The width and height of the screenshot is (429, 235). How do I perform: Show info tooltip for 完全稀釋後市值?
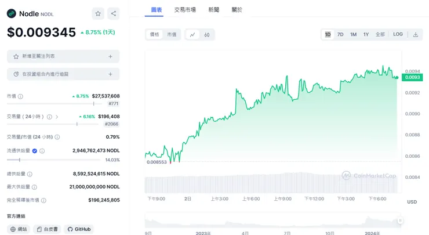pos(43,201)
